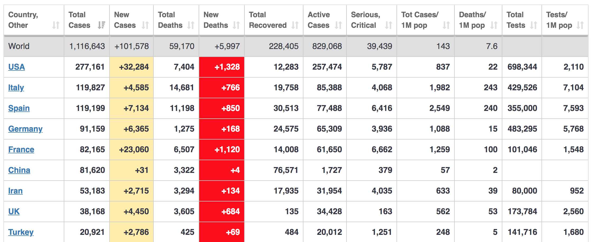Screen dimensions: 592x242
Task: Select World serious critical value 39,439
Action: click(x=380, y=46)
